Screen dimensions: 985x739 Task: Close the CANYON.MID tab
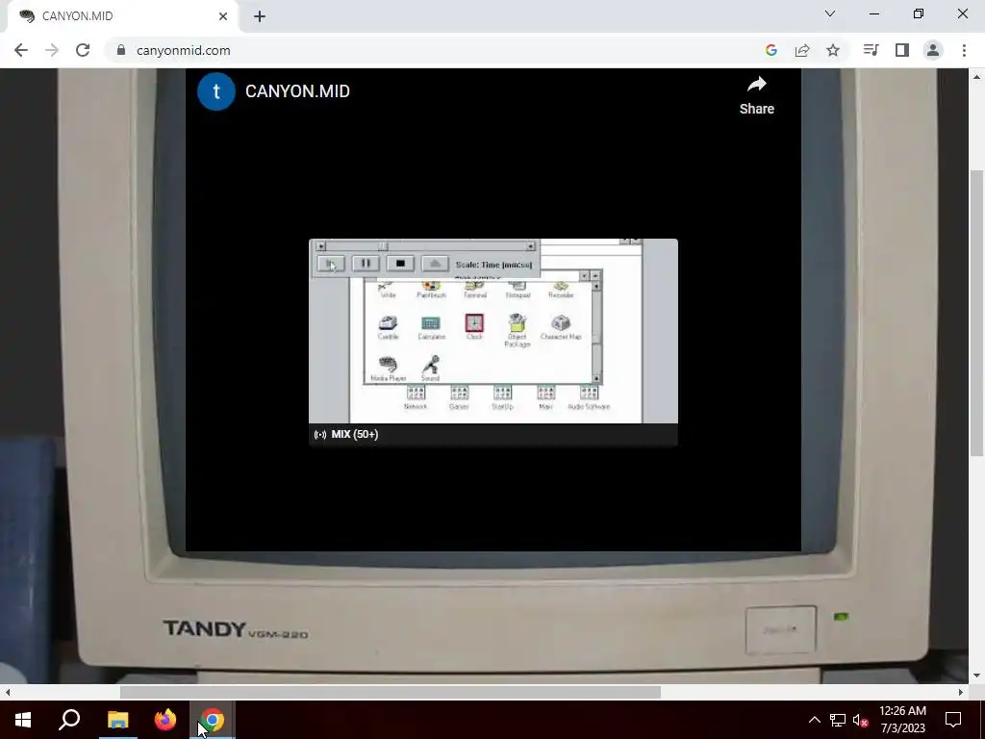(223, 16)
